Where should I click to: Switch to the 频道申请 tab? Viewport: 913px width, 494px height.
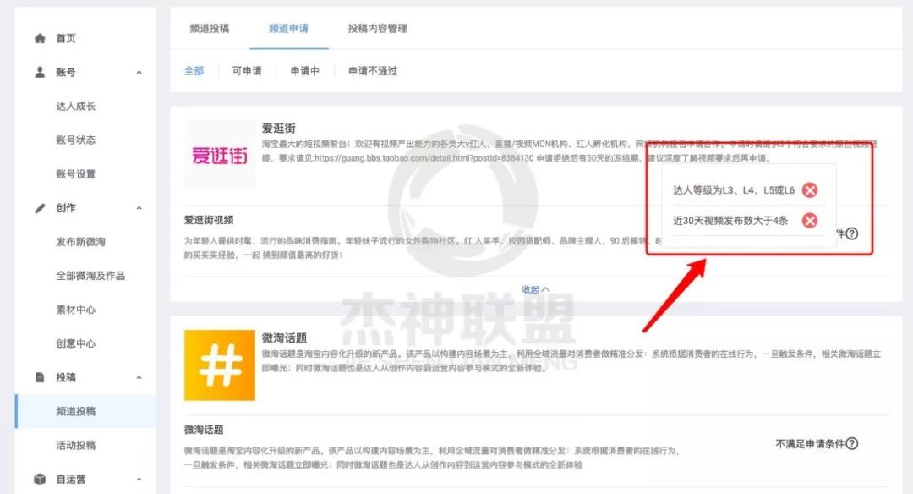[x=289, y=28]
